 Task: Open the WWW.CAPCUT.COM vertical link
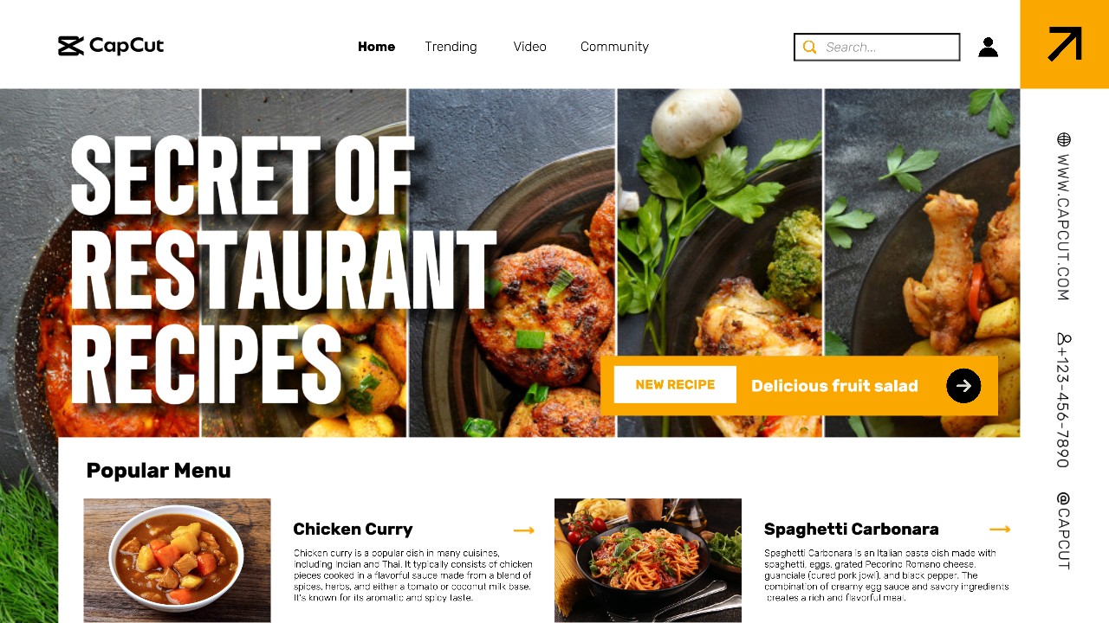pyautogui.click(x=1063, y=228)
